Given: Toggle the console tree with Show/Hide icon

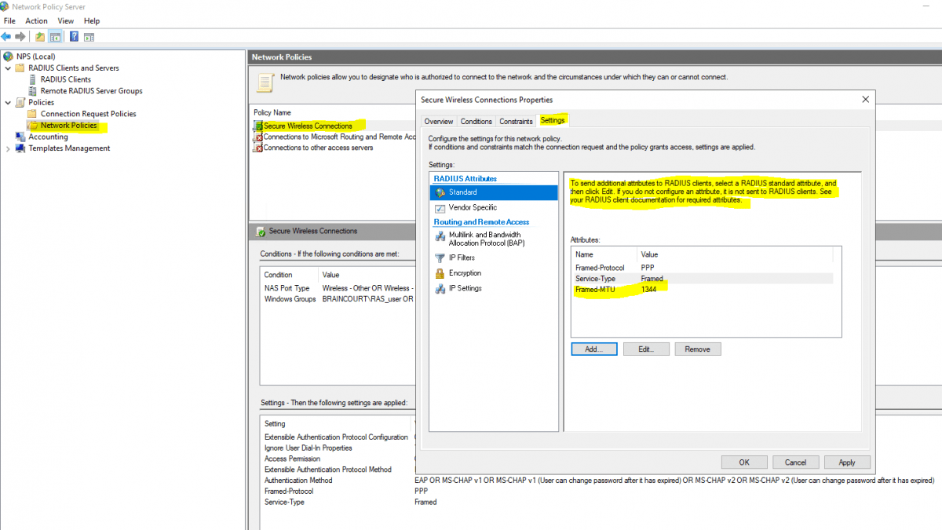Looking at the screenshot, I should click(x=55, y=36).
